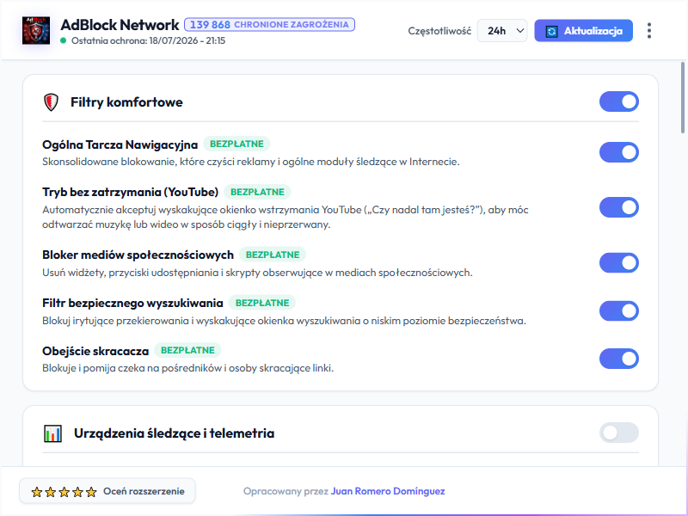Click the green status dot near Ostatnia ochrona
Screen dimensions: 688x516
coord(63,40)
